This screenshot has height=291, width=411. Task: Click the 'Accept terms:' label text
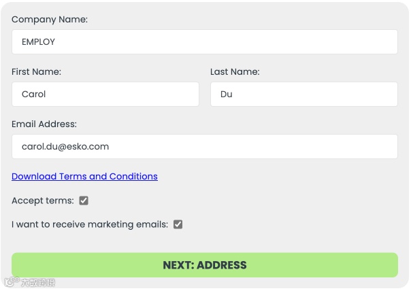point(43,201)
